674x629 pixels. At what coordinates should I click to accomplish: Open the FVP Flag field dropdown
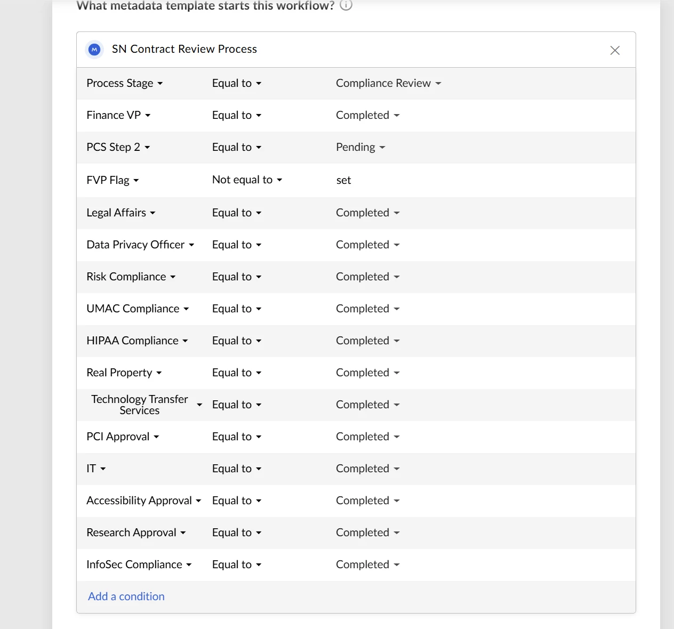coord(113,180)
